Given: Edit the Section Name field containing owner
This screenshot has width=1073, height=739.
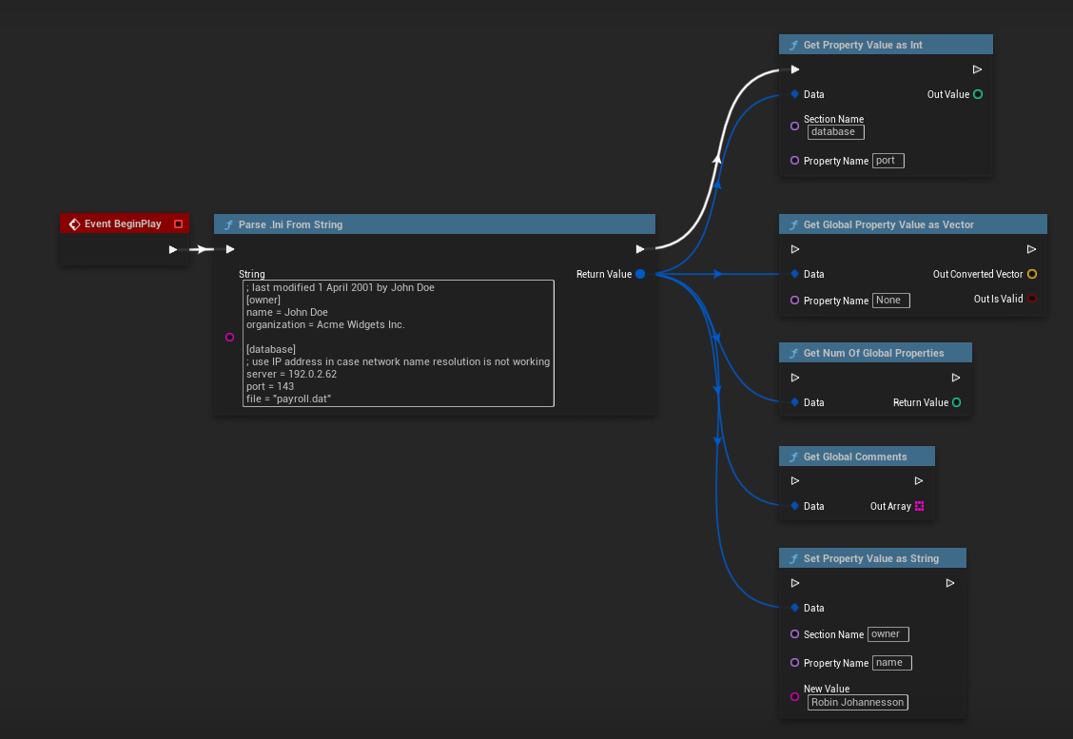Looking at the screenshot, I should click(888, 634).
